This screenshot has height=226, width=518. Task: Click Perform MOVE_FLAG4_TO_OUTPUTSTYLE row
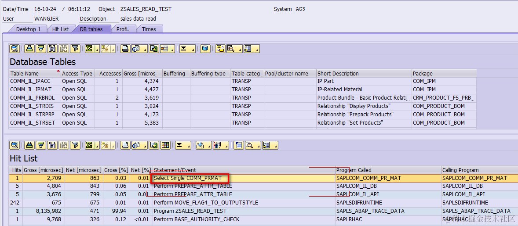click(x=263, y=202)
